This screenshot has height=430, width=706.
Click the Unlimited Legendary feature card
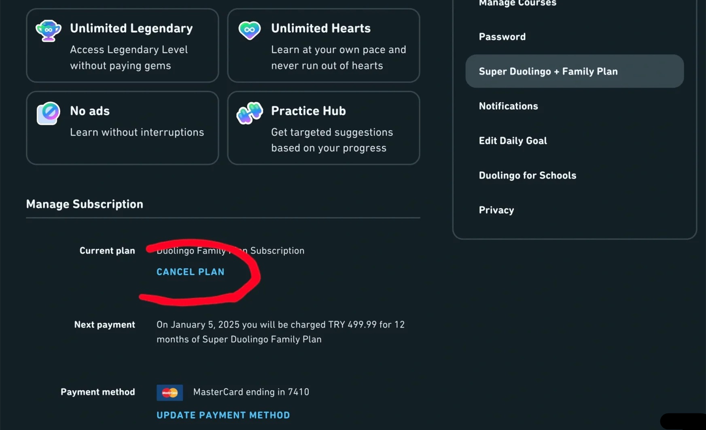122,45
